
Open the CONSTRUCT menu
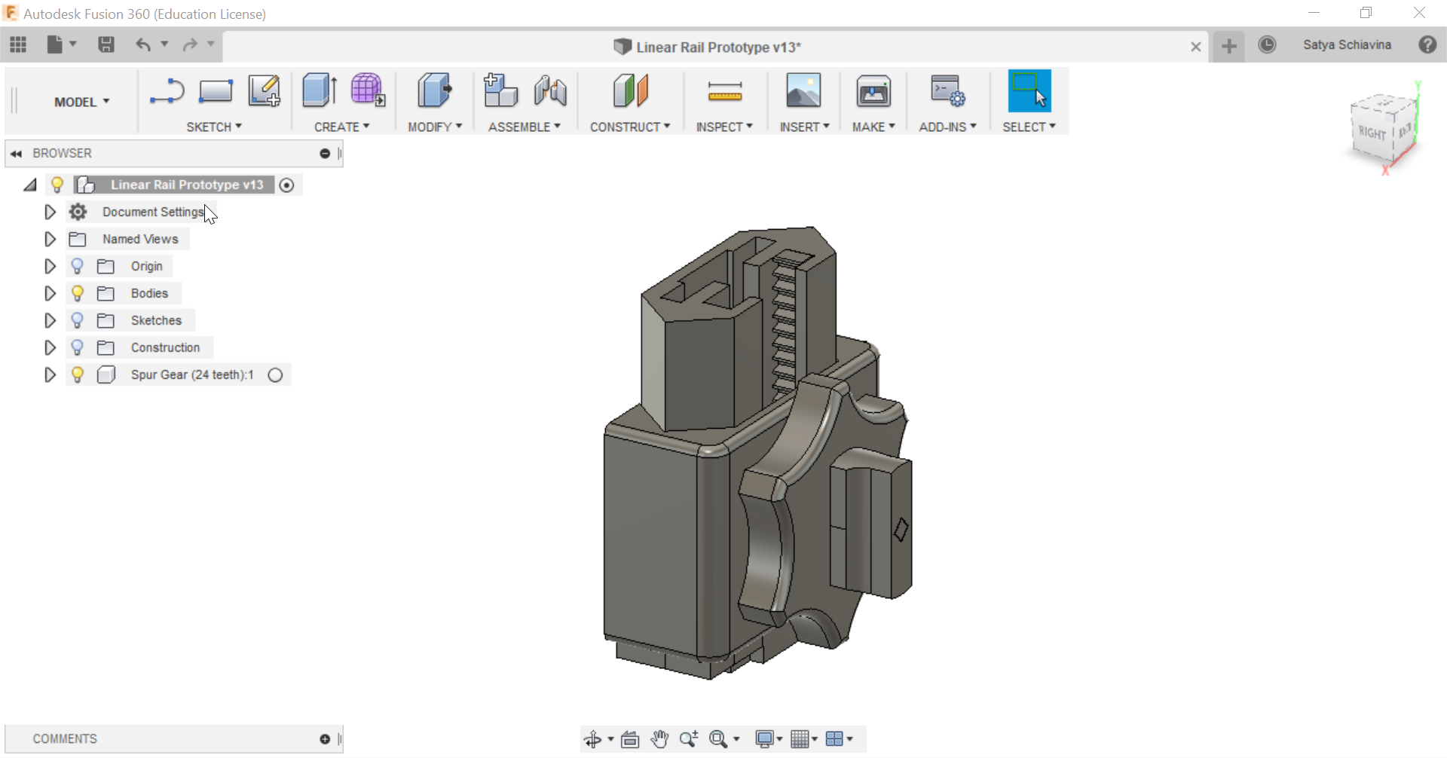pos(630,127)
